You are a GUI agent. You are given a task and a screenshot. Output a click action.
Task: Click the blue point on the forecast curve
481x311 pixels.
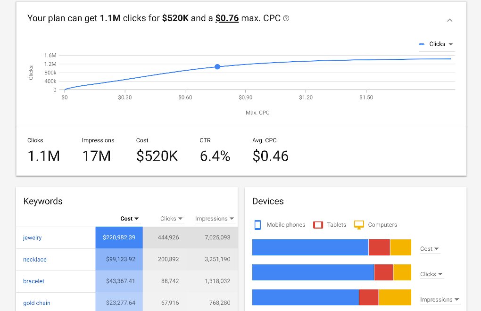(x=217, y=67)
